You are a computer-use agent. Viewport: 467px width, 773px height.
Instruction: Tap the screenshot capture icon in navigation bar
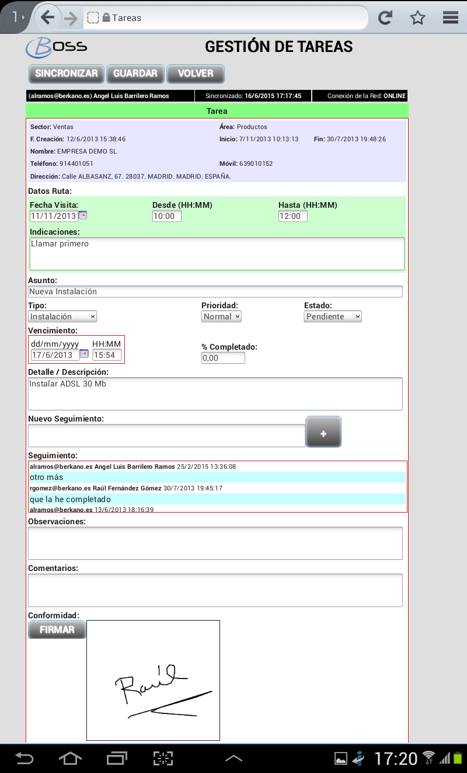(x=163, y=758)
